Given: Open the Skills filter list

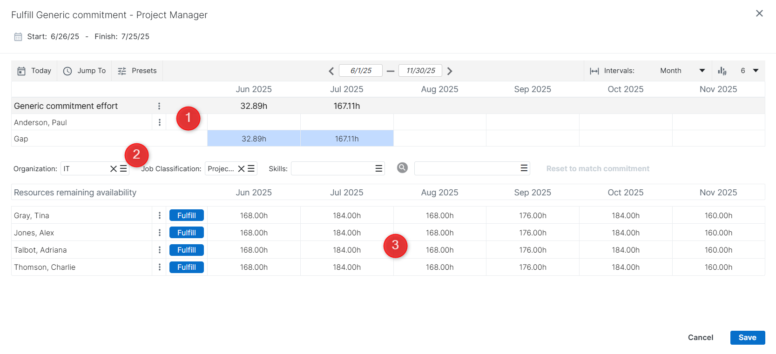Looking at the screenshot, I should click(379, 169).
